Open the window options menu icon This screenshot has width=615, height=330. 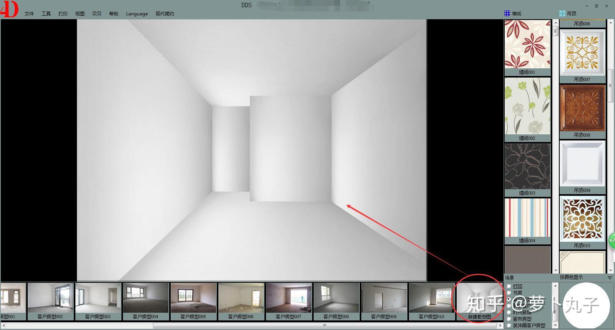(x=597, y=6)
